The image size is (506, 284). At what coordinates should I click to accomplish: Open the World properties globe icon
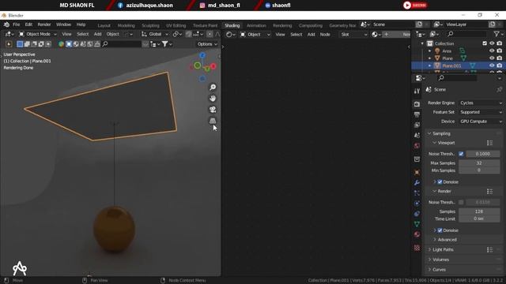[417, 146]
